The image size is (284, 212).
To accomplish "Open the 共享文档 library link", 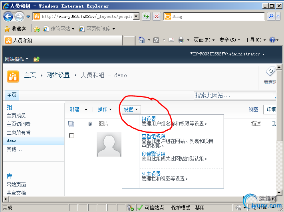I will [16, 193].
